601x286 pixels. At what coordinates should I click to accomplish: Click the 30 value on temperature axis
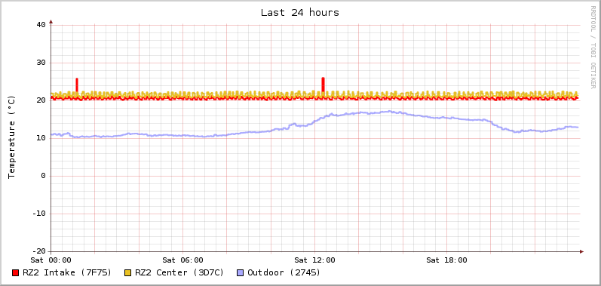click(41, 63)
